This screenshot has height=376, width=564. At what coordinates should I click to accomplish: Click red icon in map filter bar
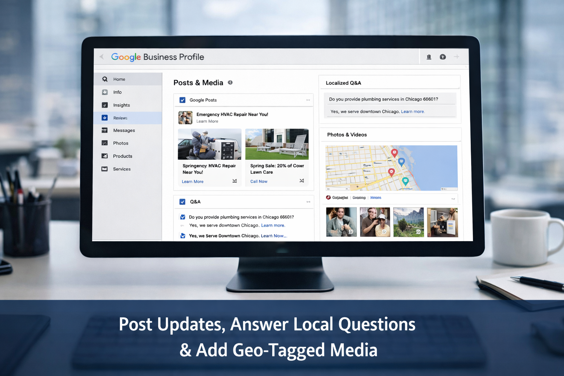pyautogui.click(x=328, y=198)
